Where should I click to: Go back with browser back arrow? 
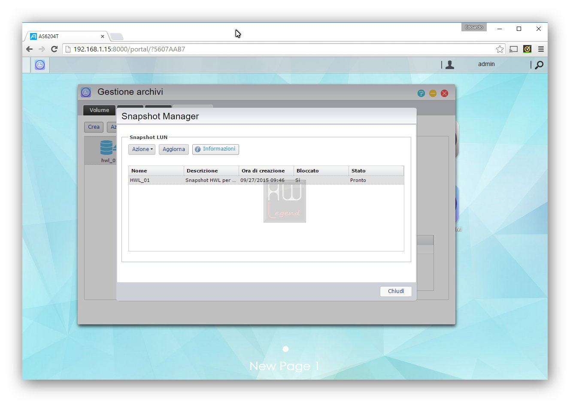coord(29,49)
